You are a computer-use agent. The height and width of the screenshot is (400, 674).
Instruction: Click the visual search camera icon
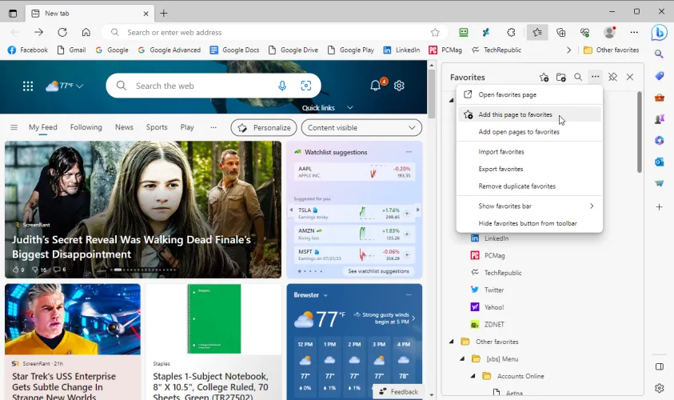pyautogui.click(x=305, y=86)
